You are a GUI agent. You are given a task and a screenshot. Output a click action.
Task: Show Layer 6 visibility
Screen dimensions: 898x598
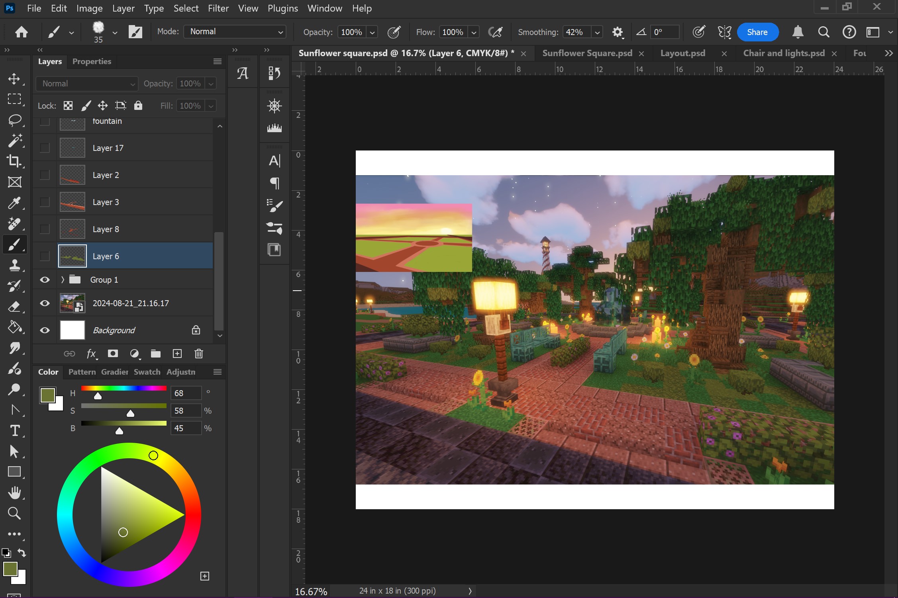[45, 256]
